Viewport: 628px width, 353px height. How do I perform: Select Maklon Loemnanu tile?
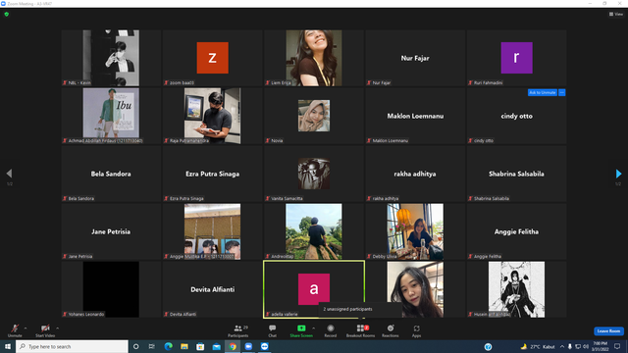tap(415, 116)
